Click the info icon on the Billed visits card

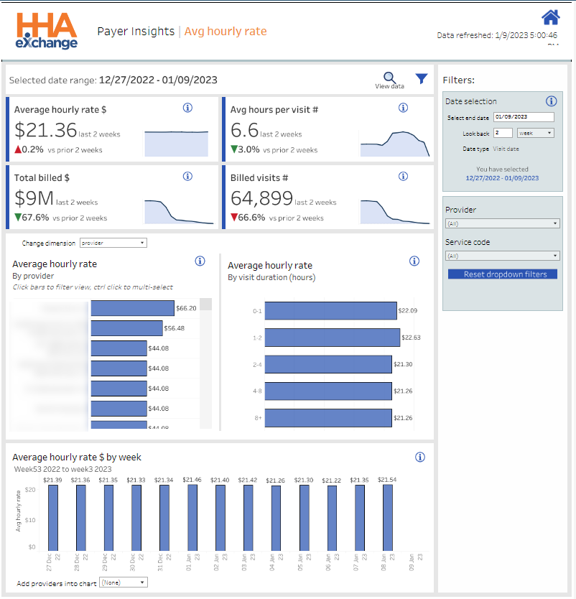(403, 176)
